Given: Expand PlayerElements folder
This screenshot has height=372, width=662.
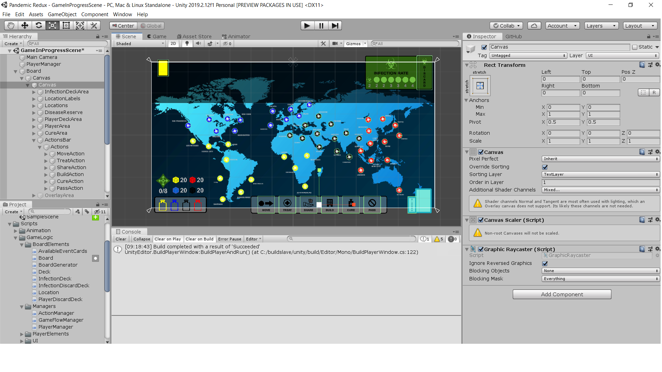Looking at the screenshot, I should (x=21, y=334).
